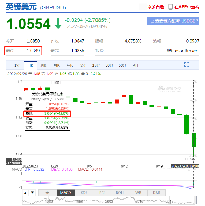Click the 昨收 value 1.0847
Viewport: 205px width, 206px height.
78,41
